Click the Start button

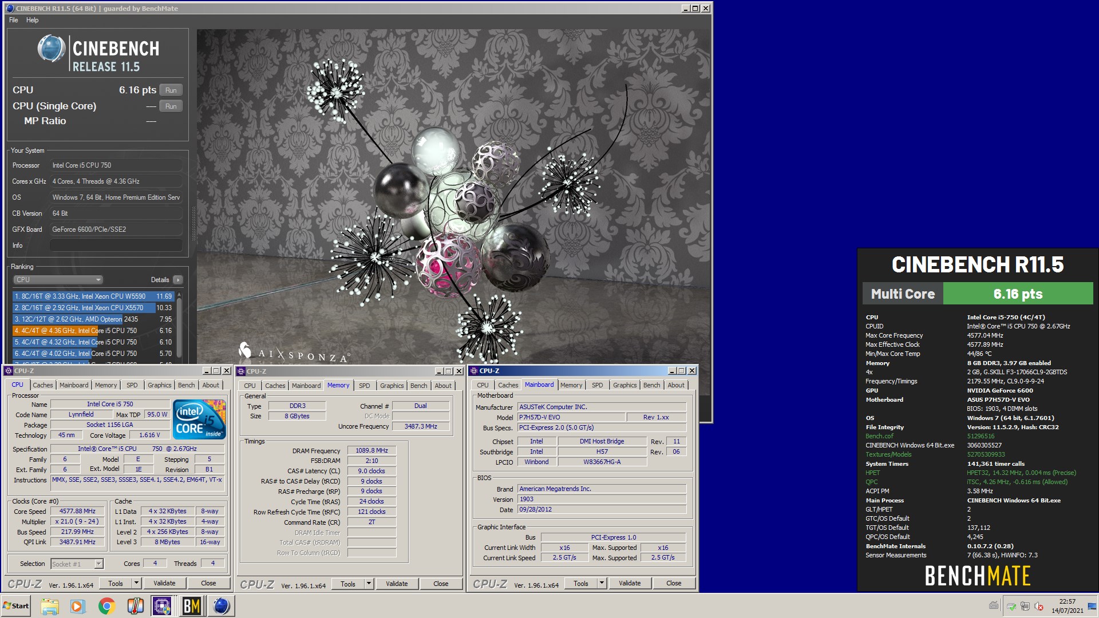tap(16, 606)
